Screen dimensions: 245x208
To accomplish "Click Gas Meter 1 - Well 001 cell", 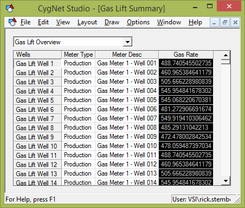I will pos(127,63).
